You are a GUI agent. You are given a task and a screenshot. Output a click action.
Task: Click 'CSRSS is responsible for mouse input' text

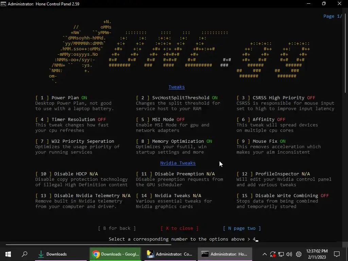pyautogui.click(x=285, y=103)
